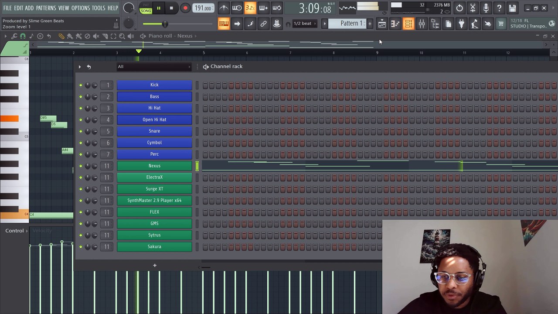Click the Nexus channel button

154,166
